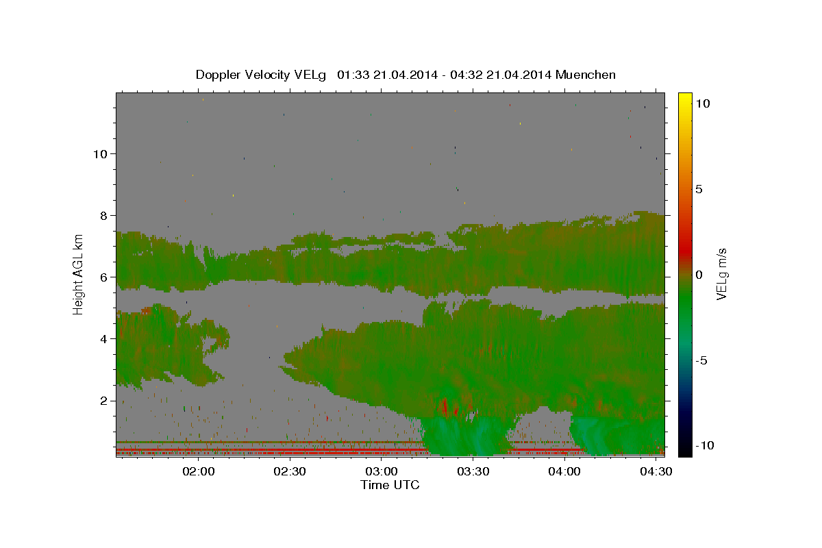Click the height axis label 4
This screenshot has width=822, height=548.
[104, 338]
